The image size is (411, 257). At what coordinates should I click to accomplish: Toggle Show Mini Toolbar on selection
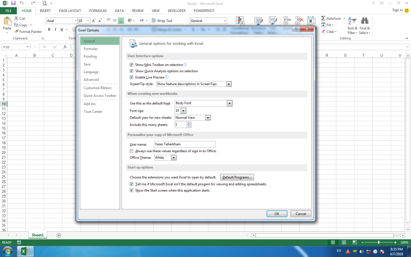131,64
